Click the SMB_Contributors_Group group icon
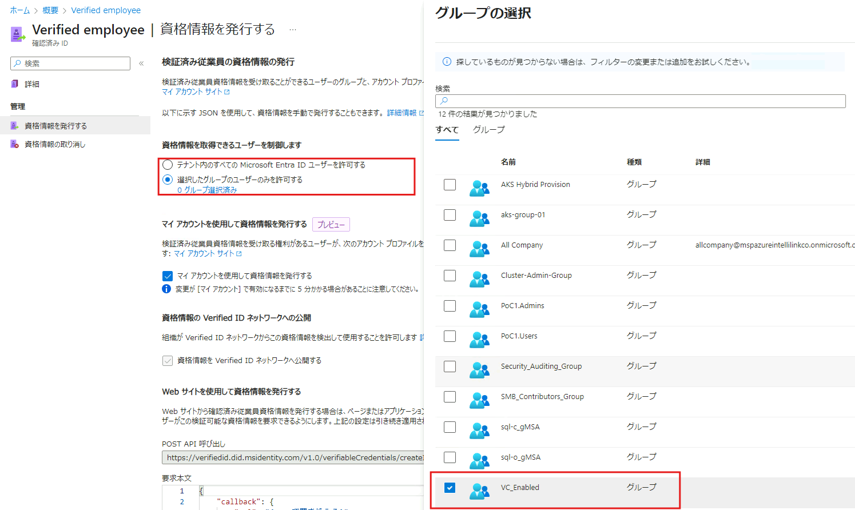Viewport: 855px width, 510px height. [479, 400]
